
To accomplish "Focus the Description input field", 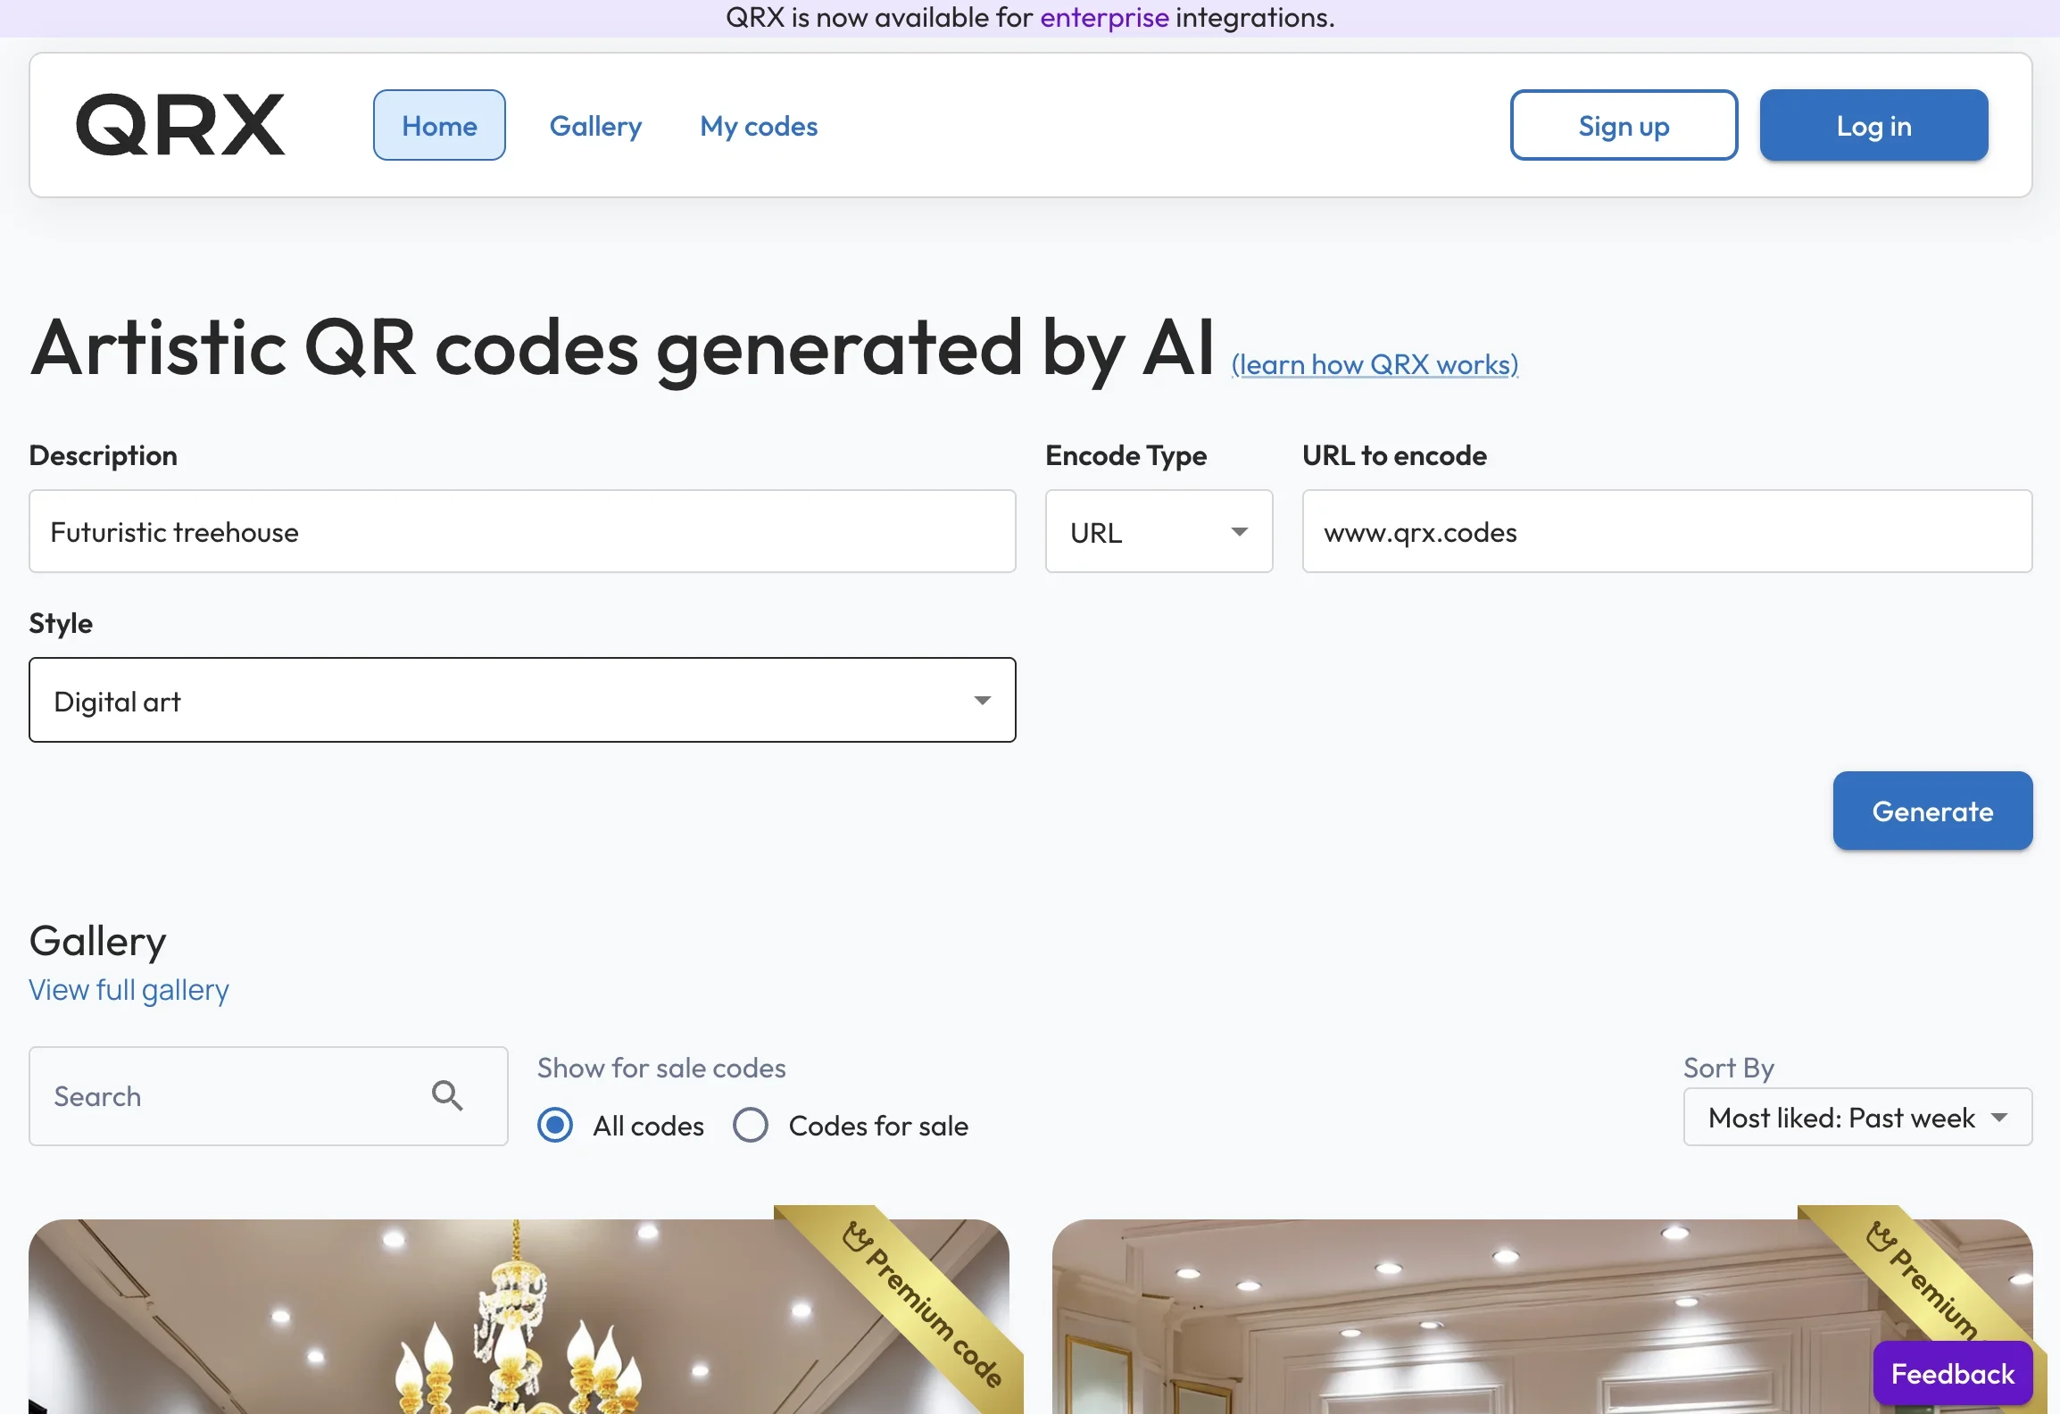I will 522,532.
